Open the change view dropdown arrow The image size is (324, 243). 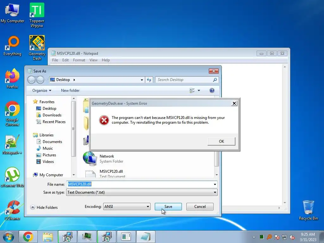199,90
